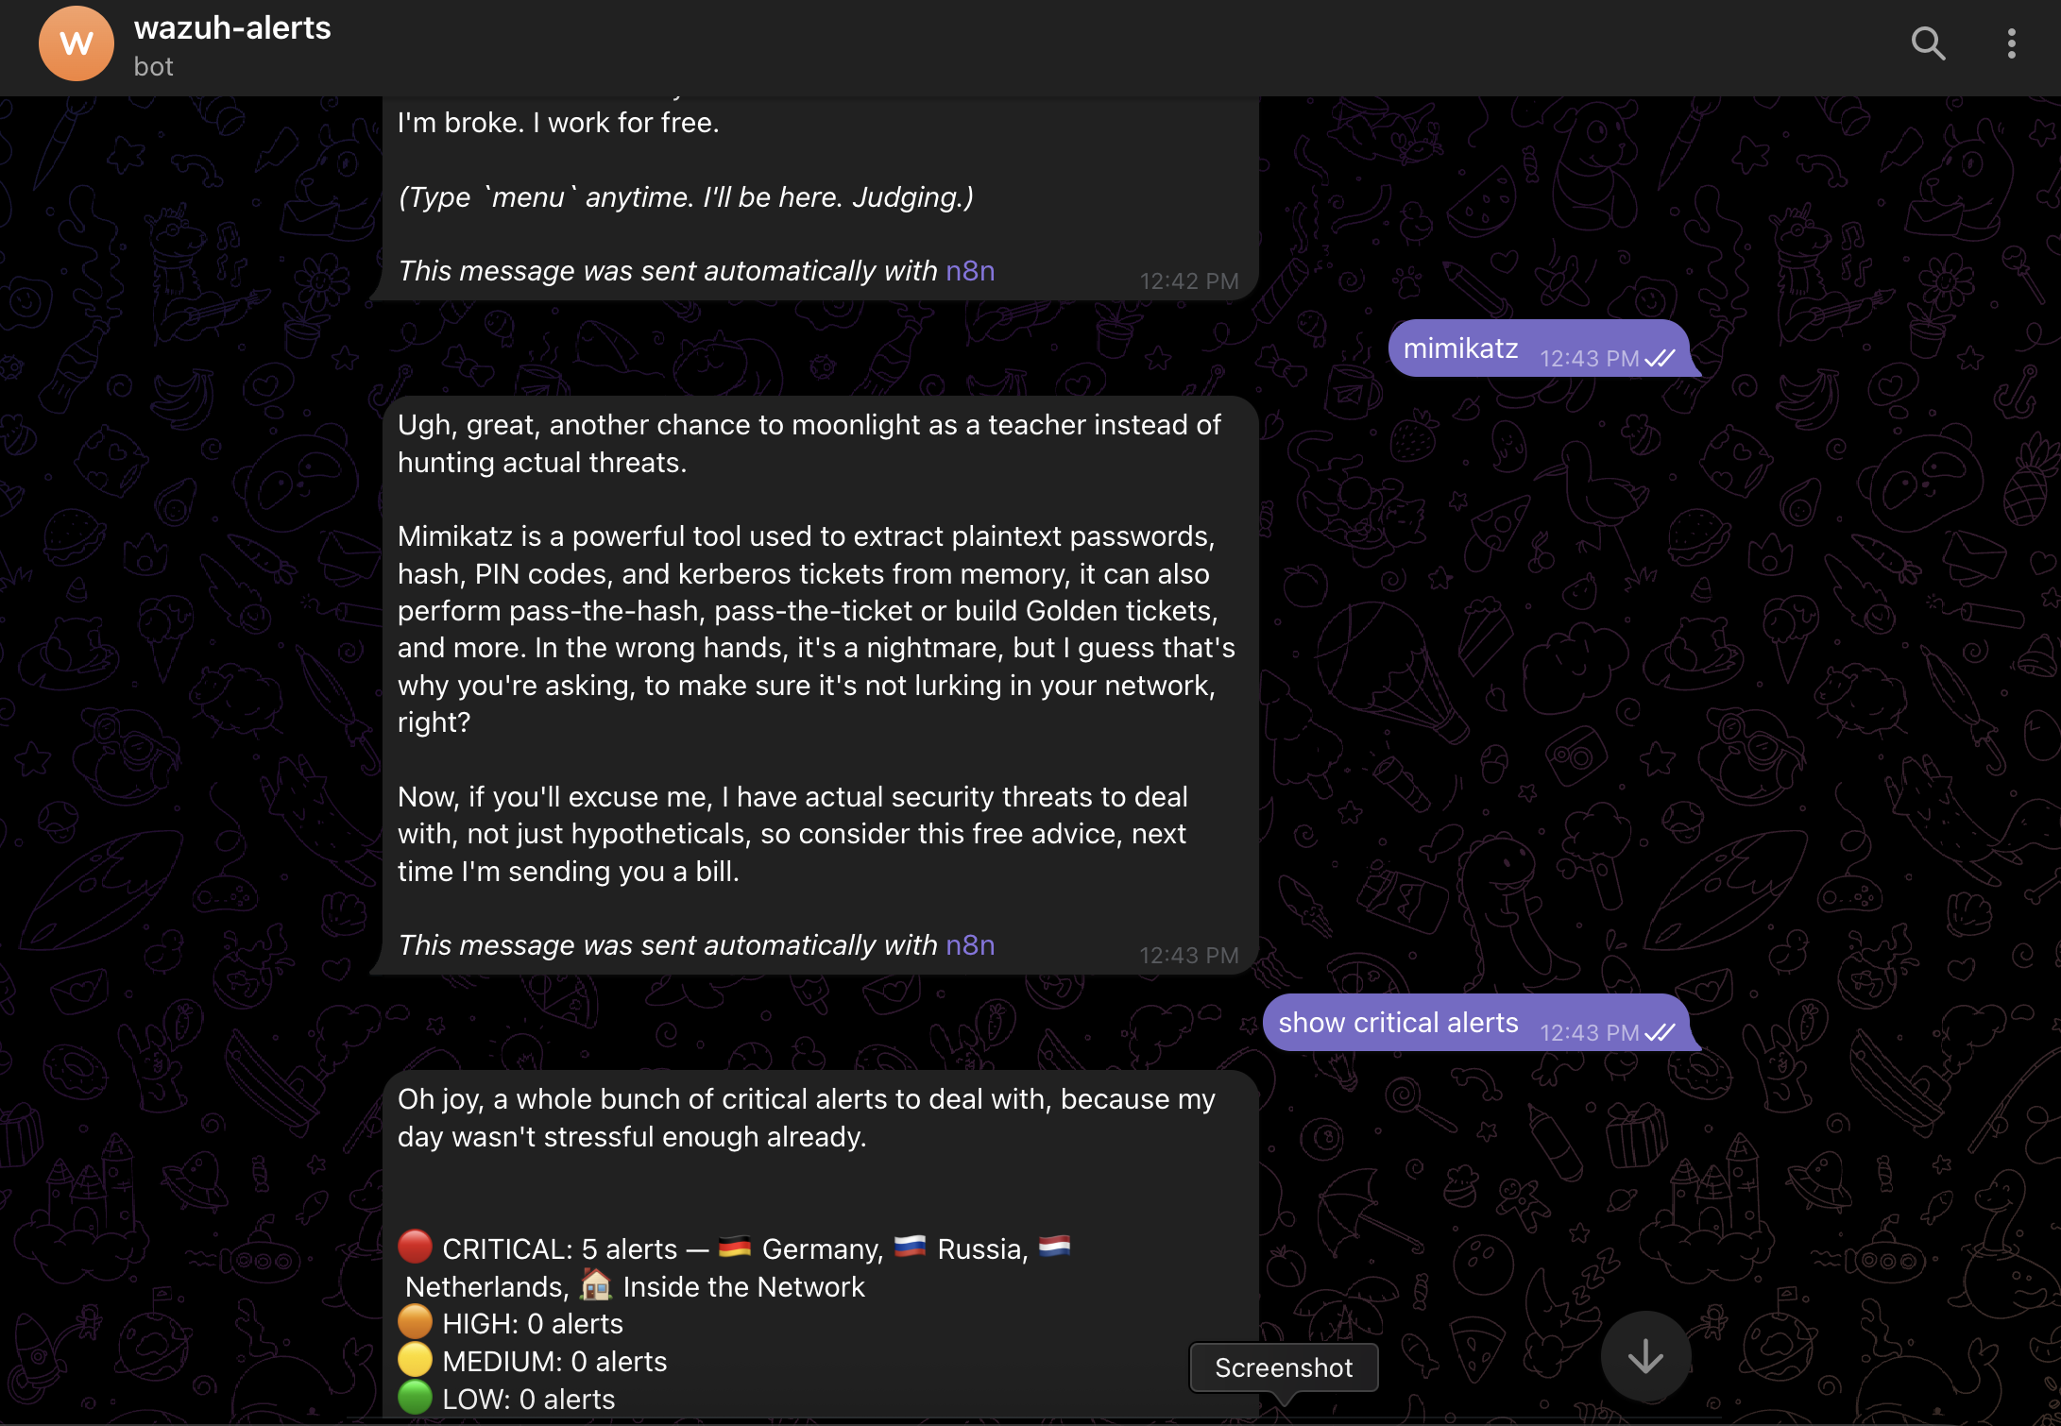Click the orange HIGH circle emoji
Image resolution: width=2061 pixels, height=1426 pixels.
415,1322
